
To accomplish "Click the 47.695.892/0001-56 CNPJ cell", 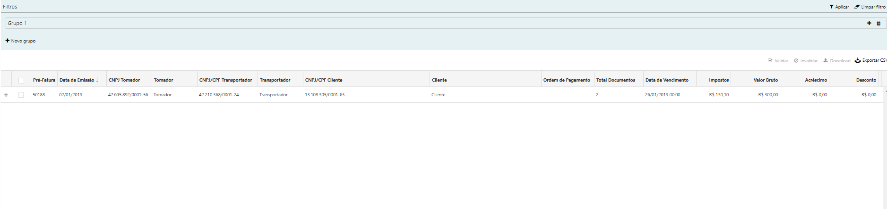I will (128, 95).
